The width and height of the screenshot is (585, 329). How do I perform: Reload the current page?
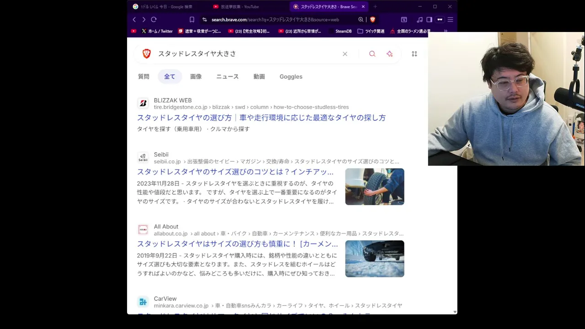pyautogui.click(x=154, y=20)
